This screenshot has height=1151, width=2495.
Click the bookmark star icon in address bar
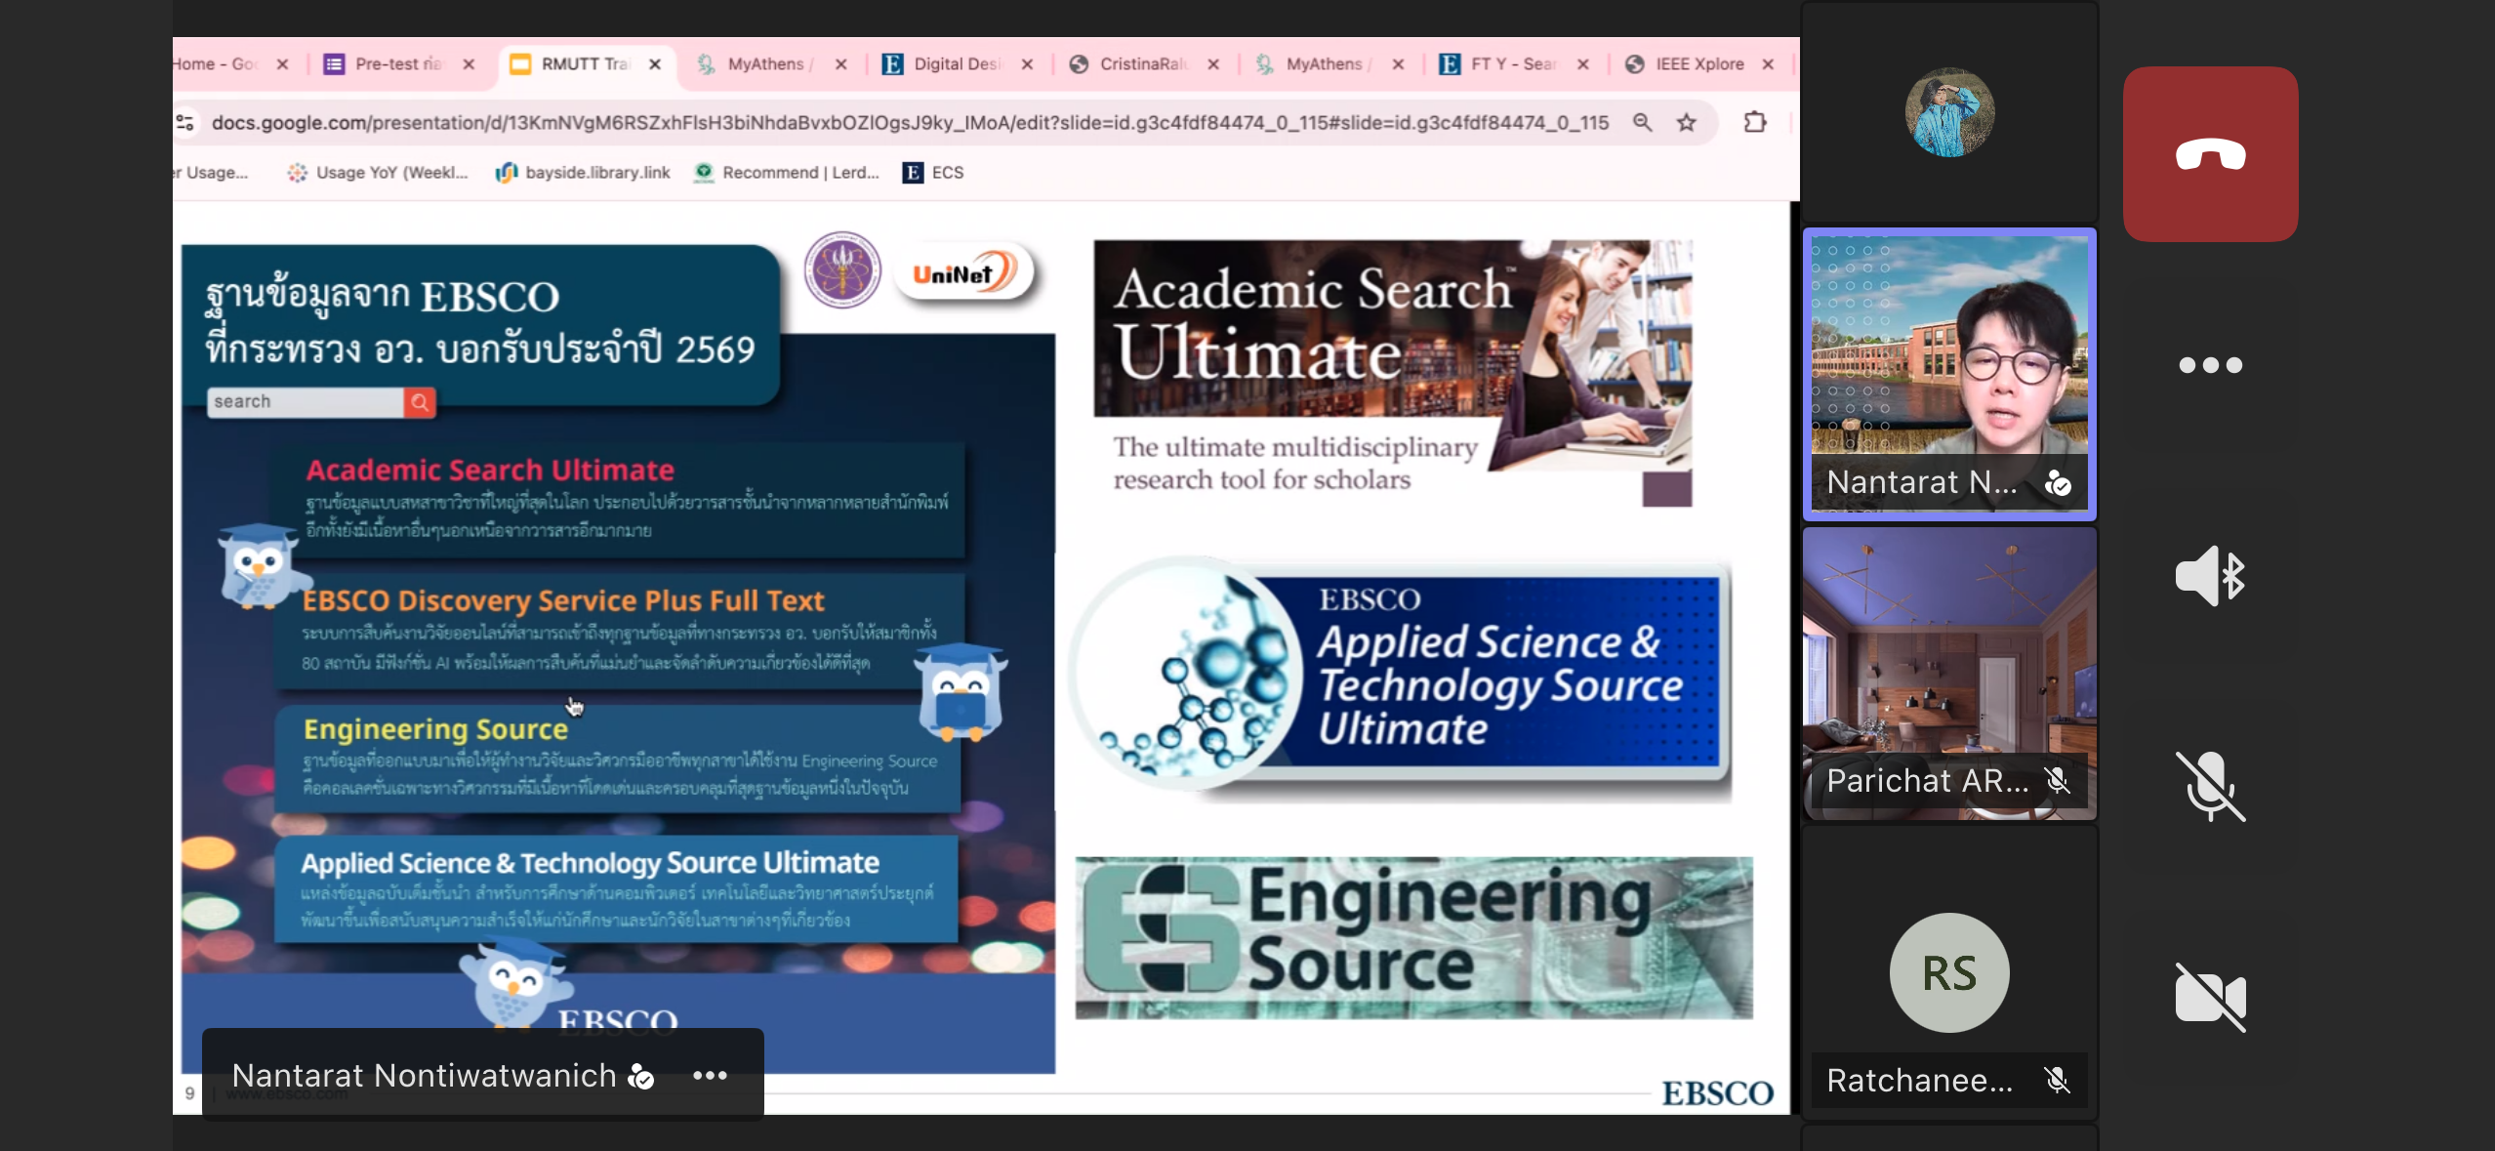click(1687, 123)
